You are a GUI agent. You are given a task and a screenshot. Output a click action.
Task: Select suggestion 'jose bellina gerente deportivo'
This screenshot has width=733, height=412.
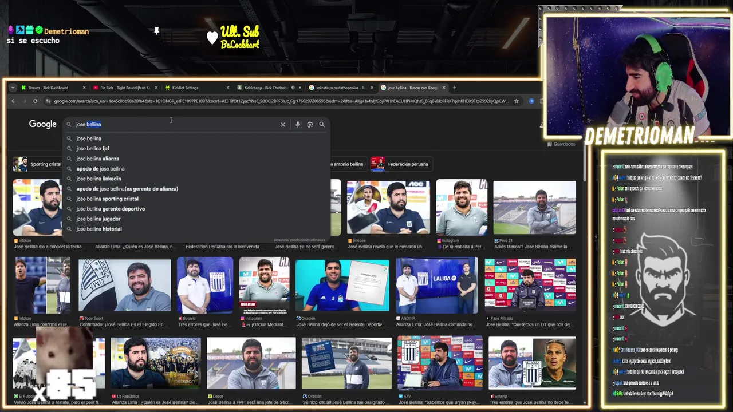click(x=196, y=209)
